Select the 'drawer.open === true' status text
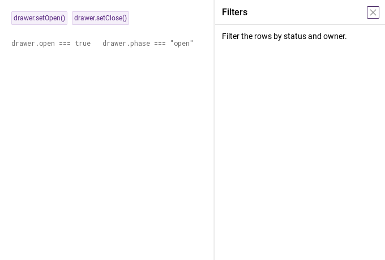385x260 pixels. pos(51,44)
